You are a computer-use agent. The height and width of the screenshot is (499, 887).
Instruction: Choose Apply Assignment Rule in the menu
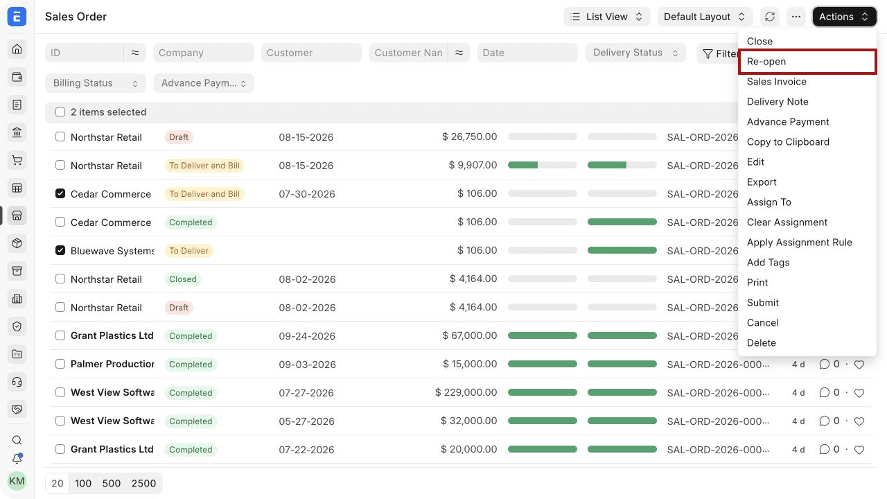coord(807,243)
